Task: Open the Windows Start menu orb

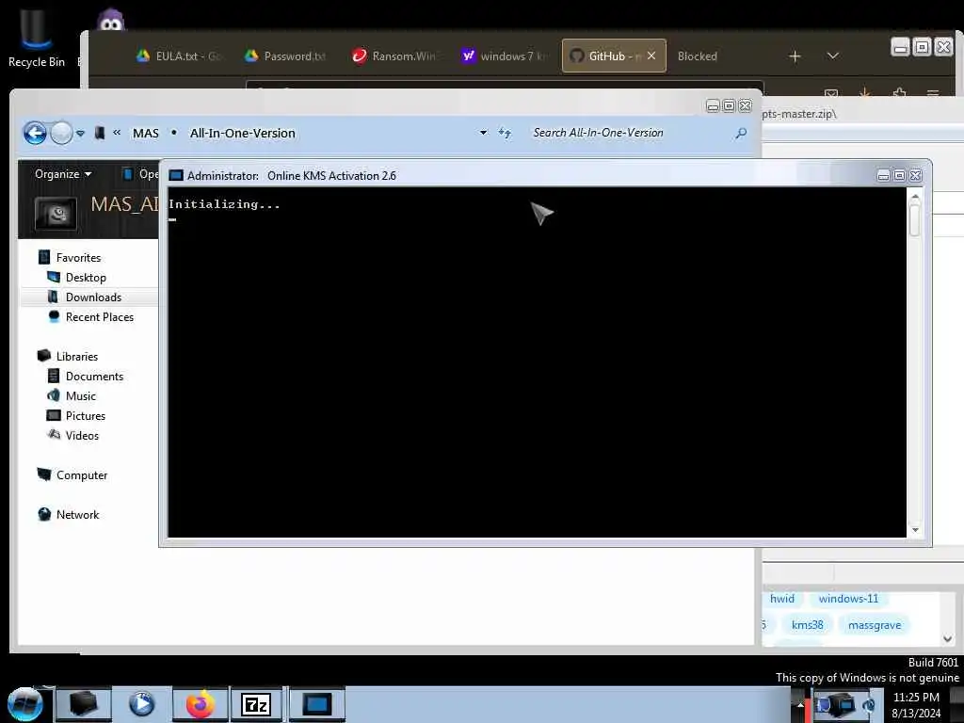Action: coord(24,704)
